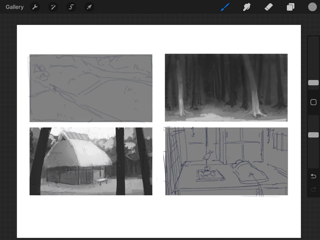Tap the tree branch line sketch panel
320x240 pixels.
[91, 88]
